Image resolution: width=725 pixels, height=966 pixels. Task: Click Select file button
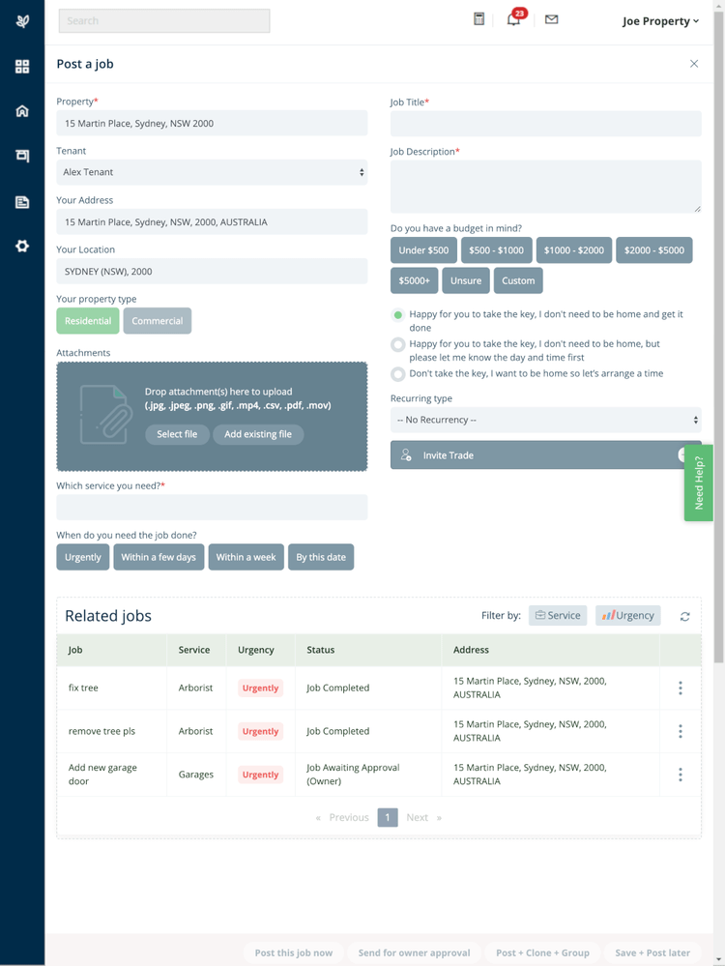click(x=177, y=434)
